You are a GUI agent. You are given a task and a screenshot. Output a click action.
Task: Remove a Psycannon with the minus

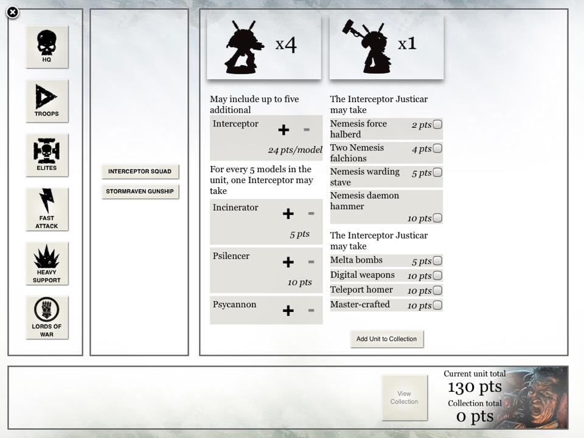click(311, 310)
